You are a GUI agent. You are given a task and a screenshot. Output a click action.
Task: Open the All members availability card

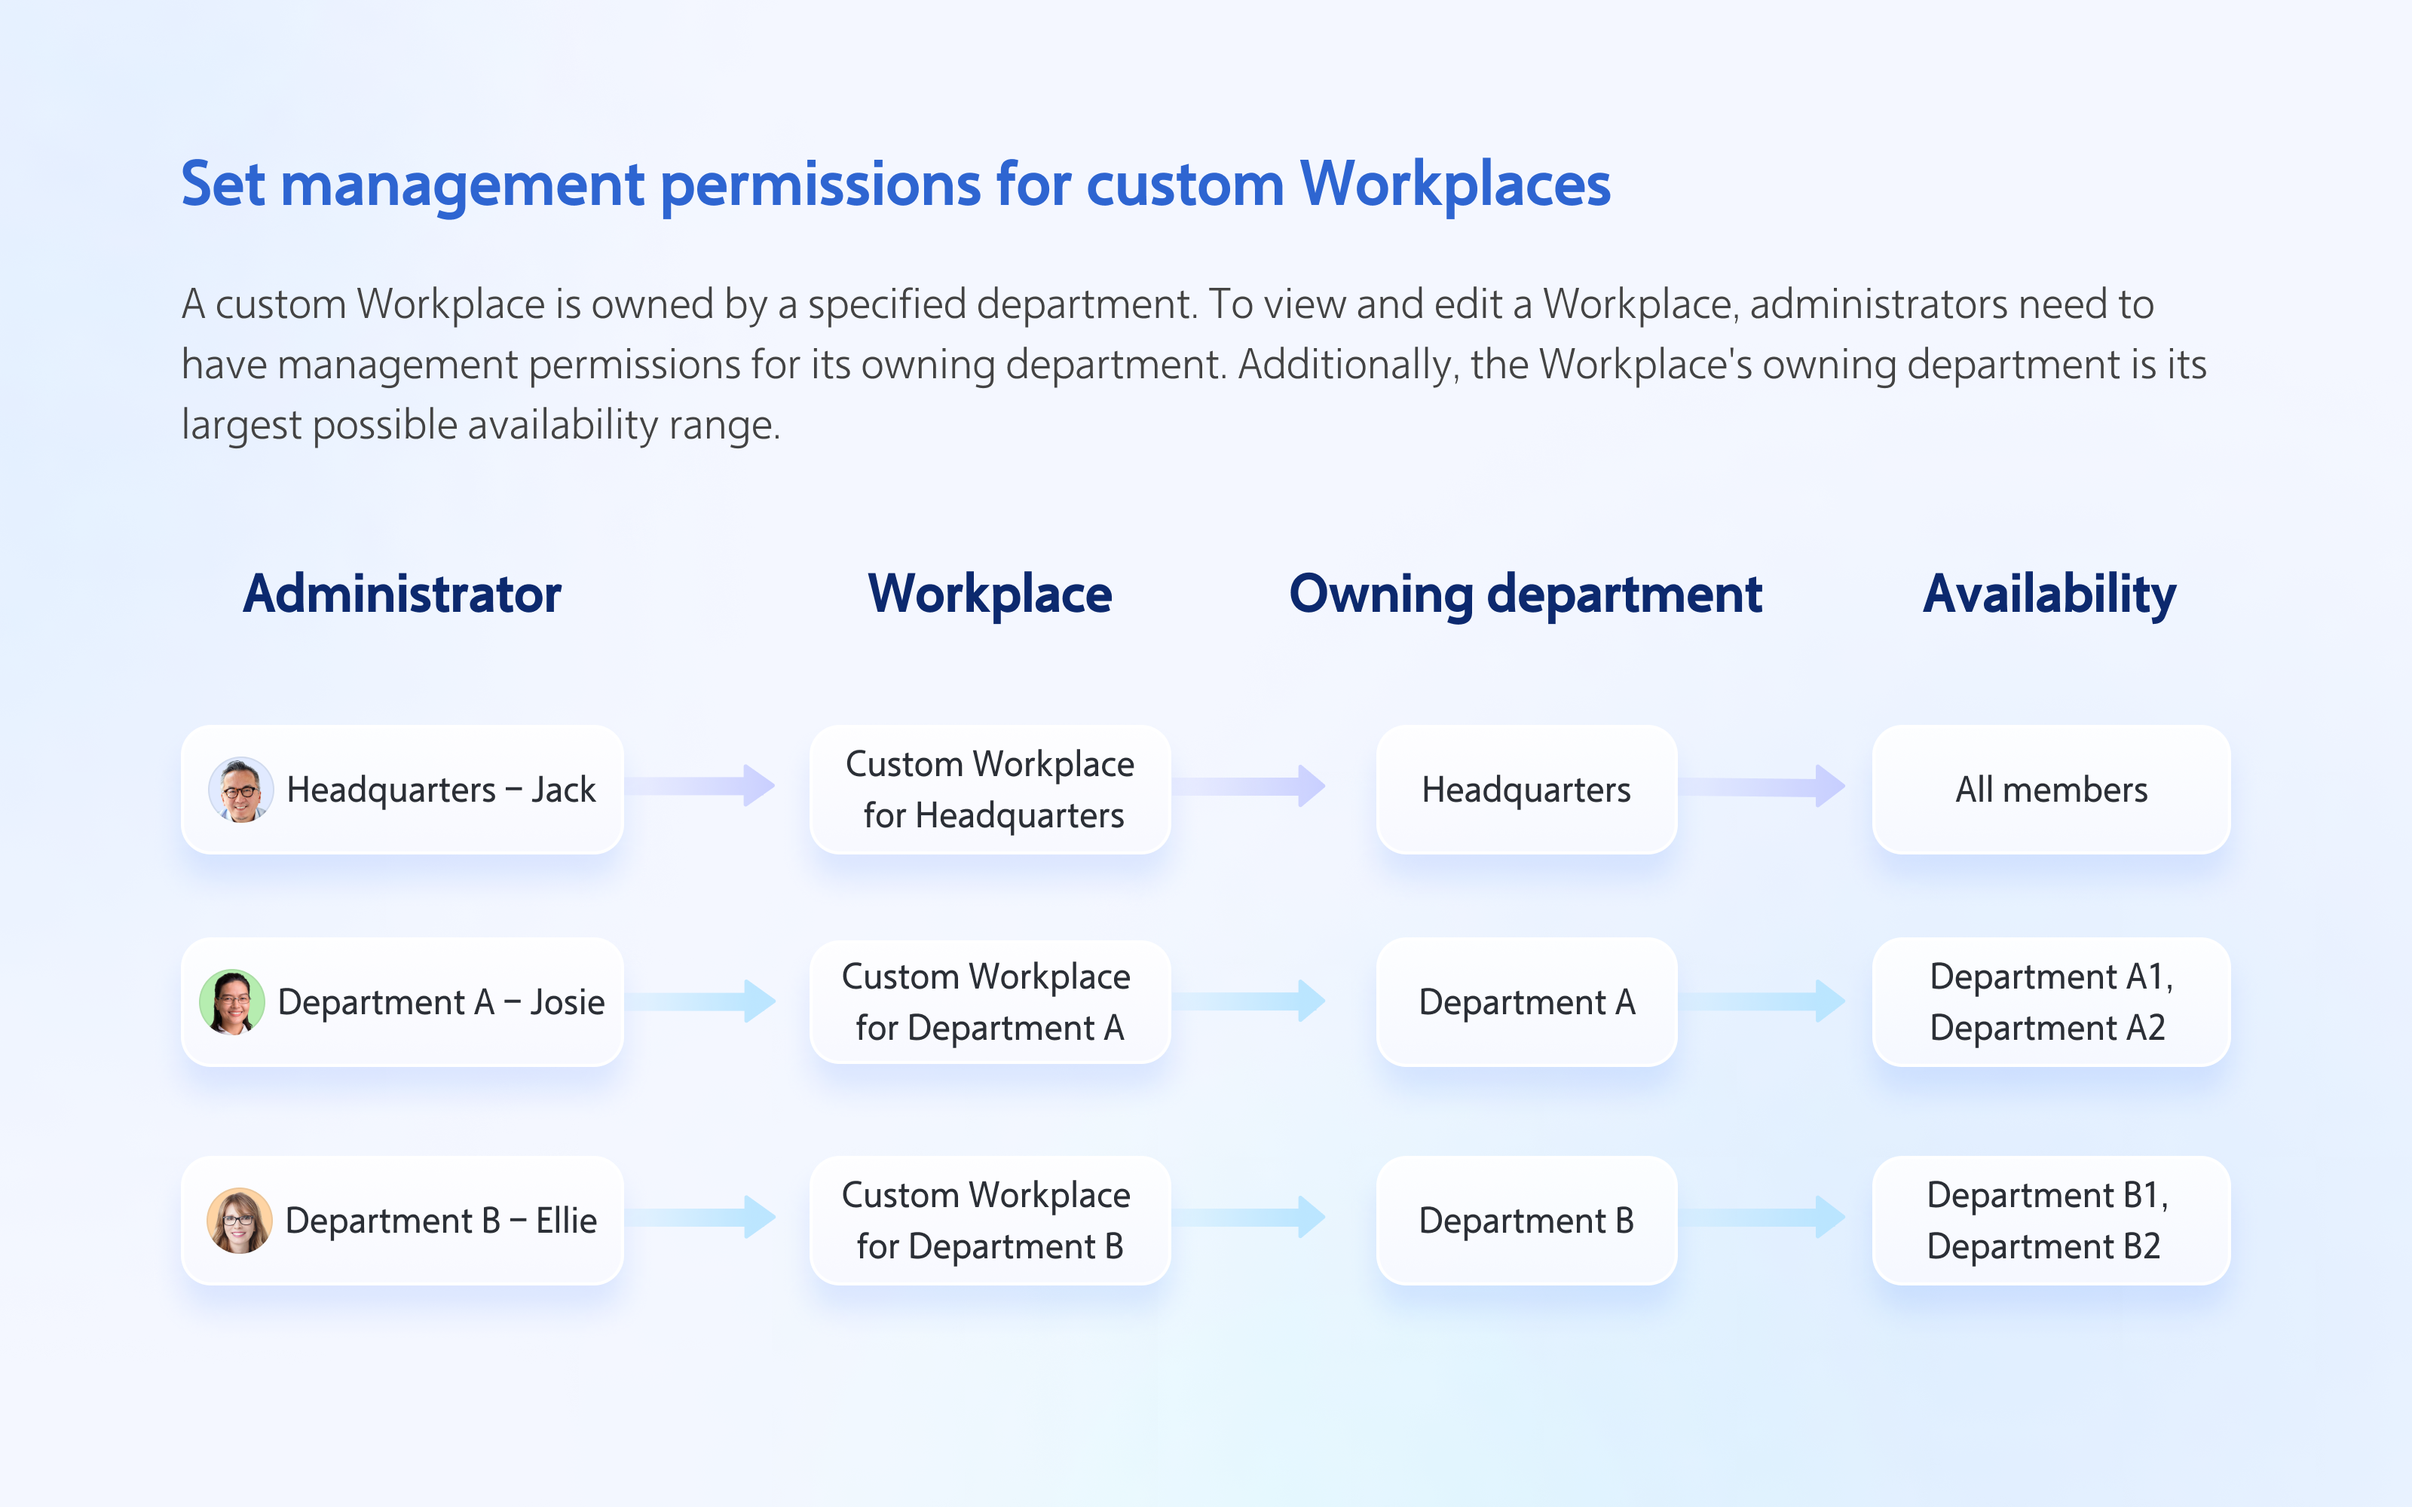2049,790
